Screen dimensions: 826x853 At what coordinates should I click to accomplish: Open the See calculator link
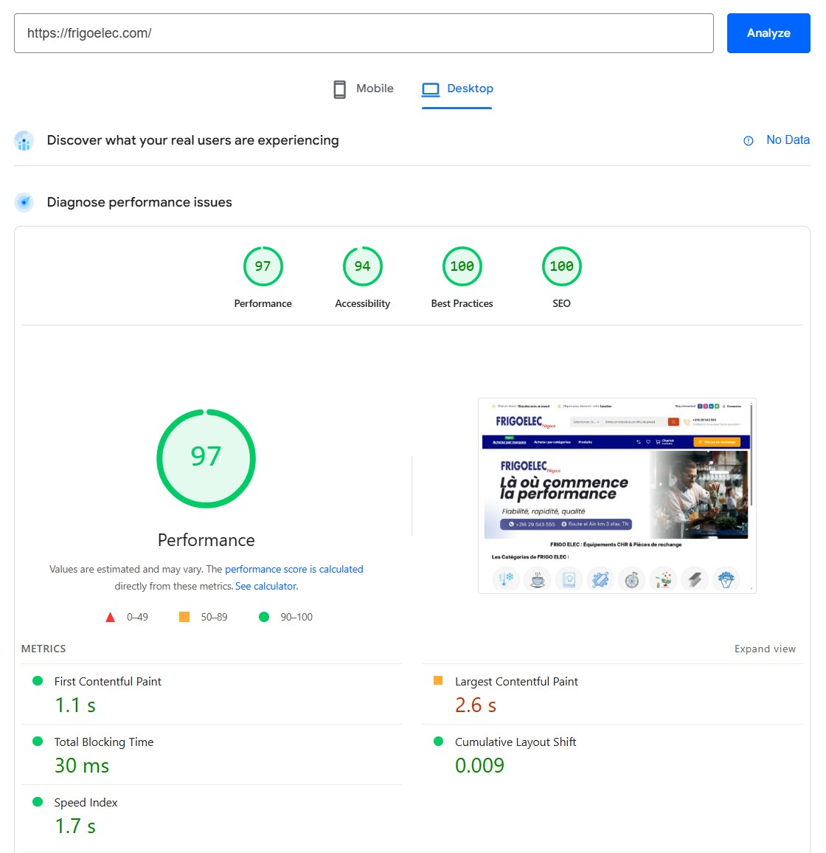click(x=265, y=586)
